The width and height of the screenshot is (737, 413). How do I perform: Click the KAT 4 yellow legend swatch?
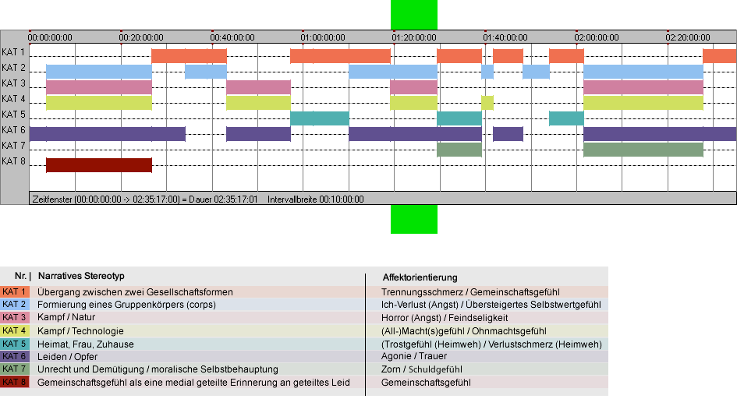tap(15, 330)
